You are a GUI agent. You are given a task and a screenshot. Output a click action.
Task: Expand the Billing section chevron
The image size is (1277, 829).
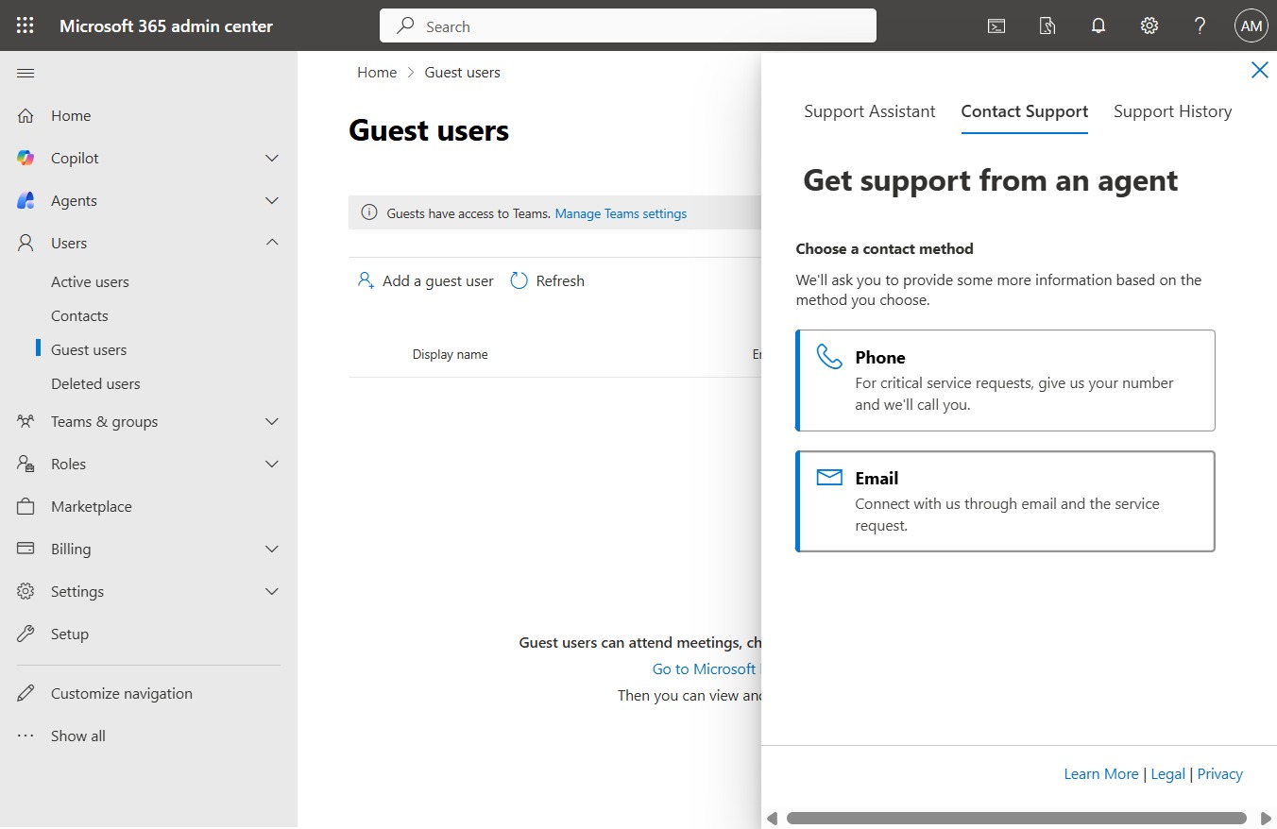tap(272, 549)
